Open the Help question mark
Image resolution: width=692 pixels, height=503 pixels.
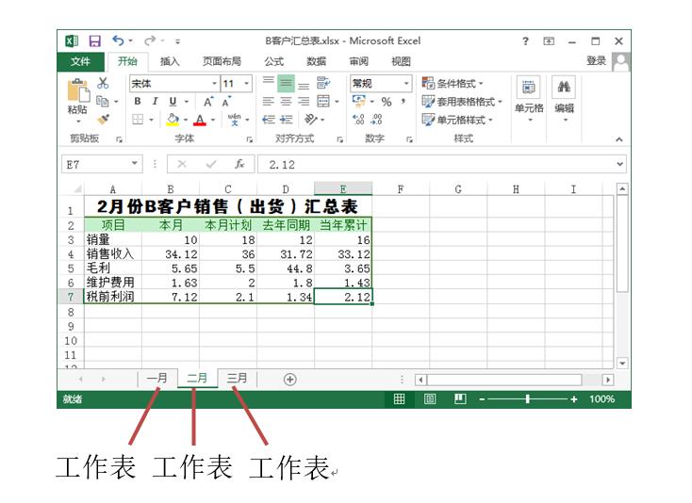pos(525,41)
